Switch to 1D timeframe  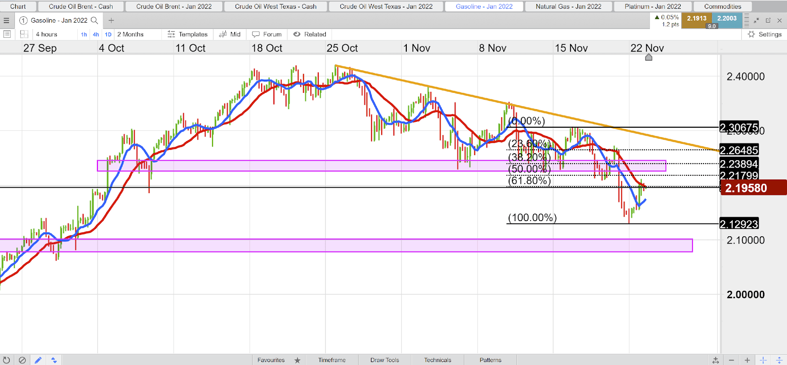(108, 34)
